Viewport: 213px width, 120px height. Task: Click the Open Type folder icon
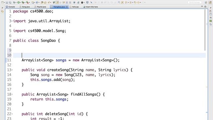42,2
